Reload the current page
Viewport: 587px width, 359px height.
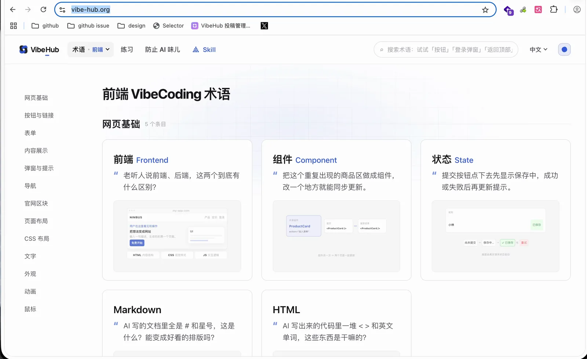click(x=43, y=10)
